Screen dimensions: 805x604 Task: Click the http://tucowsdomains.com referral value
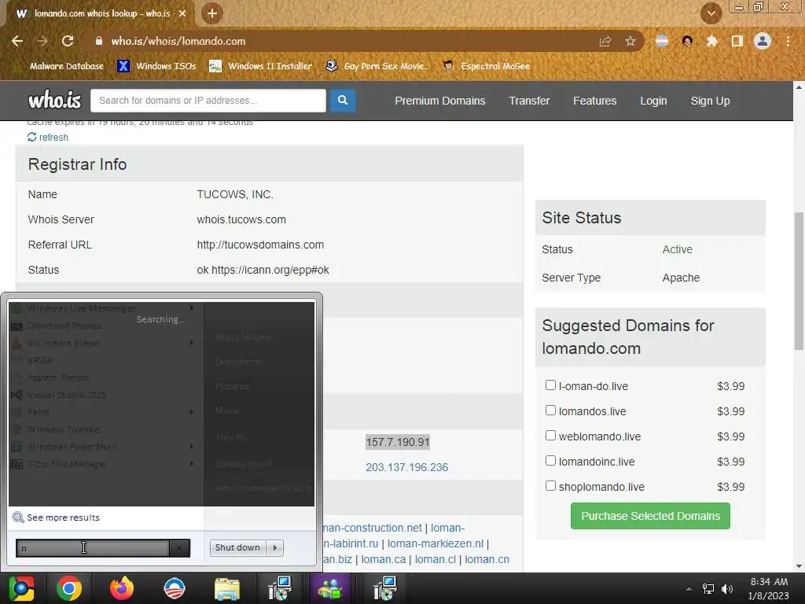tap(260, 245)
